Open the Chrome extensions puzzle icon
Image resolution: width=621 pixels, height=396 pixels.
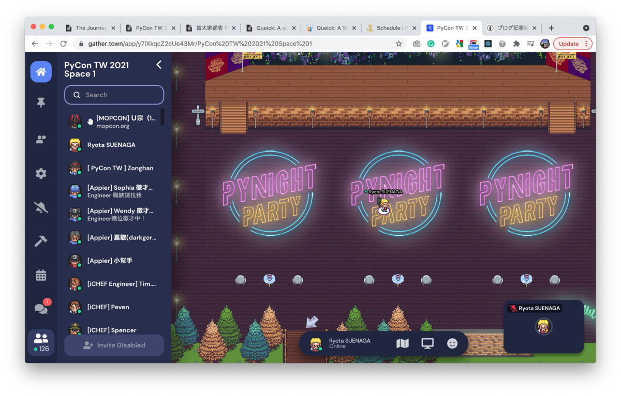[x=516, y=44]
